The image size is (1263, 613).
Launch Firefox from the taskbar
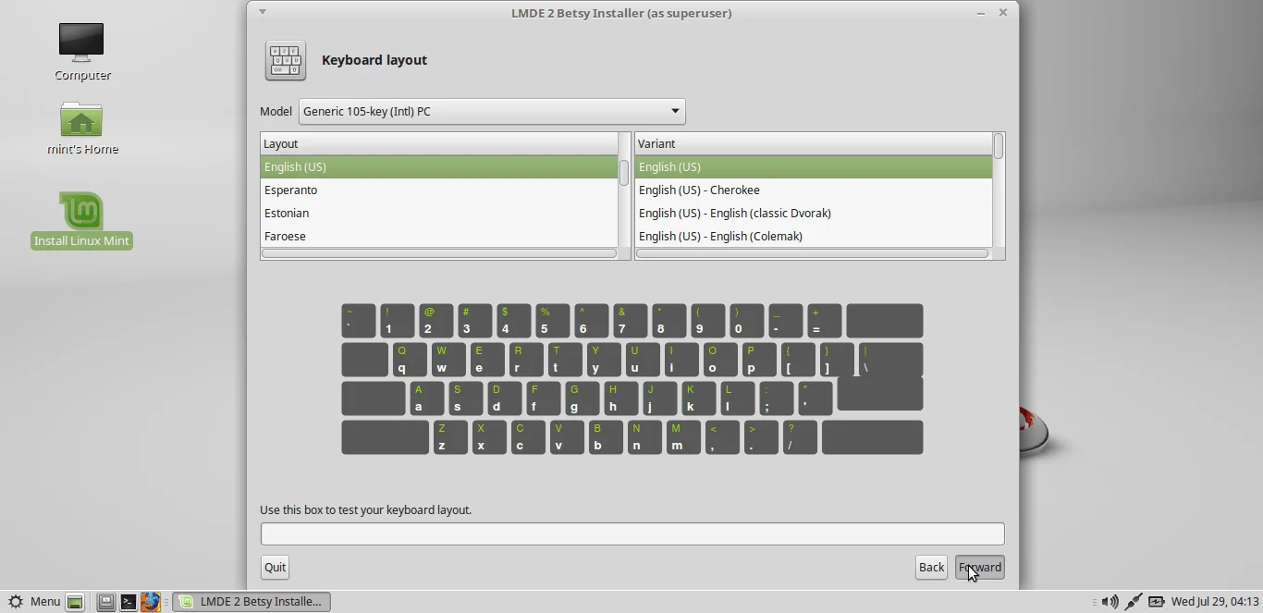pyautogui.click(x=151, y=601)
